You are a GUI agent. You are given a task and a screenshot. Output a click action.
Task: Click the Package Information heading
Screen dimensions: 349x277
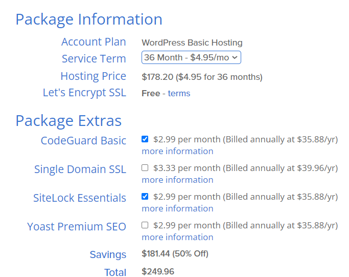click(x=89, y=19)
